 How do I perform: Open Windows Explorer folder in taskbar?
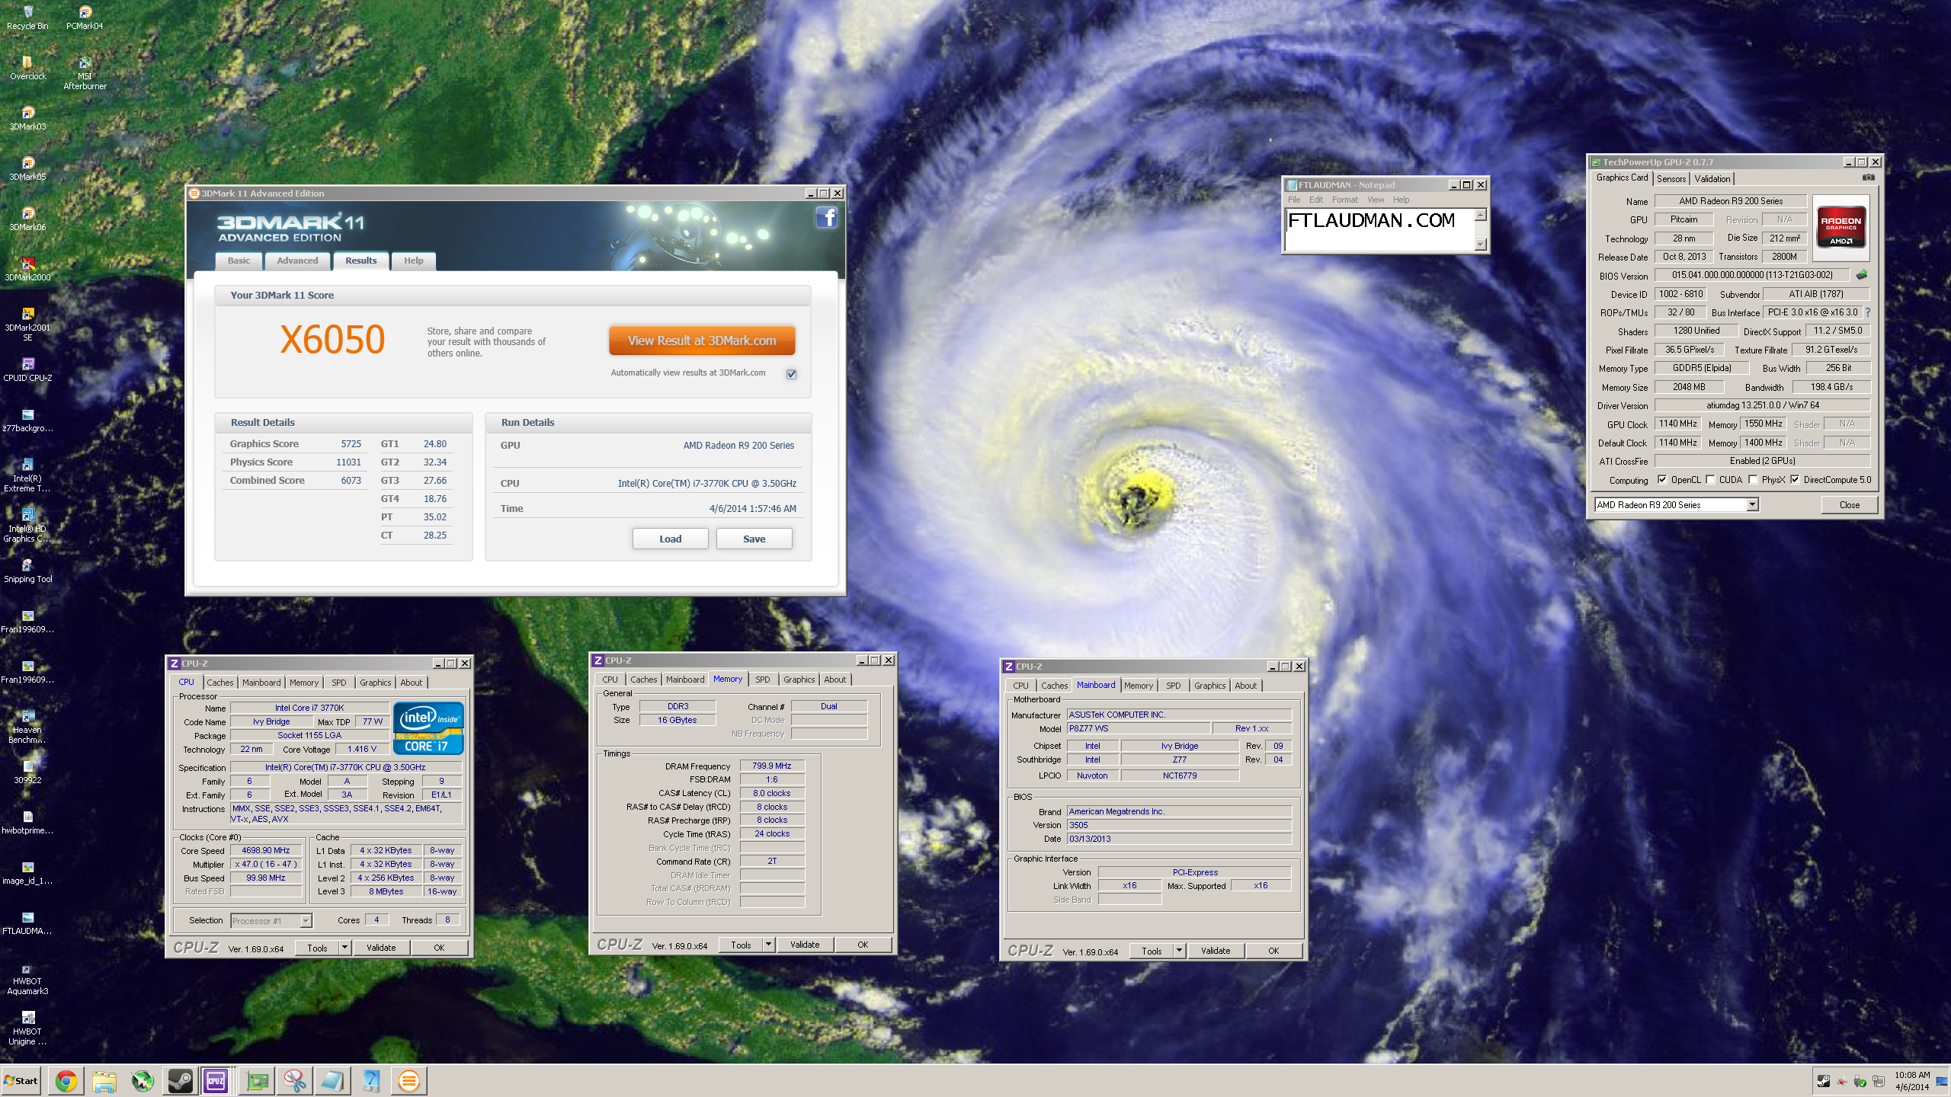104,1081
